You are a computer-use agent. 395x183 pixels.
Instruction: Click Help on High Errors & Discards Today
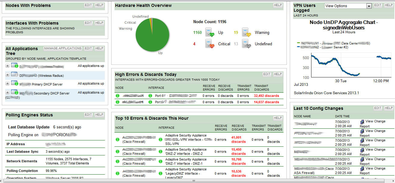coord(278,74)
